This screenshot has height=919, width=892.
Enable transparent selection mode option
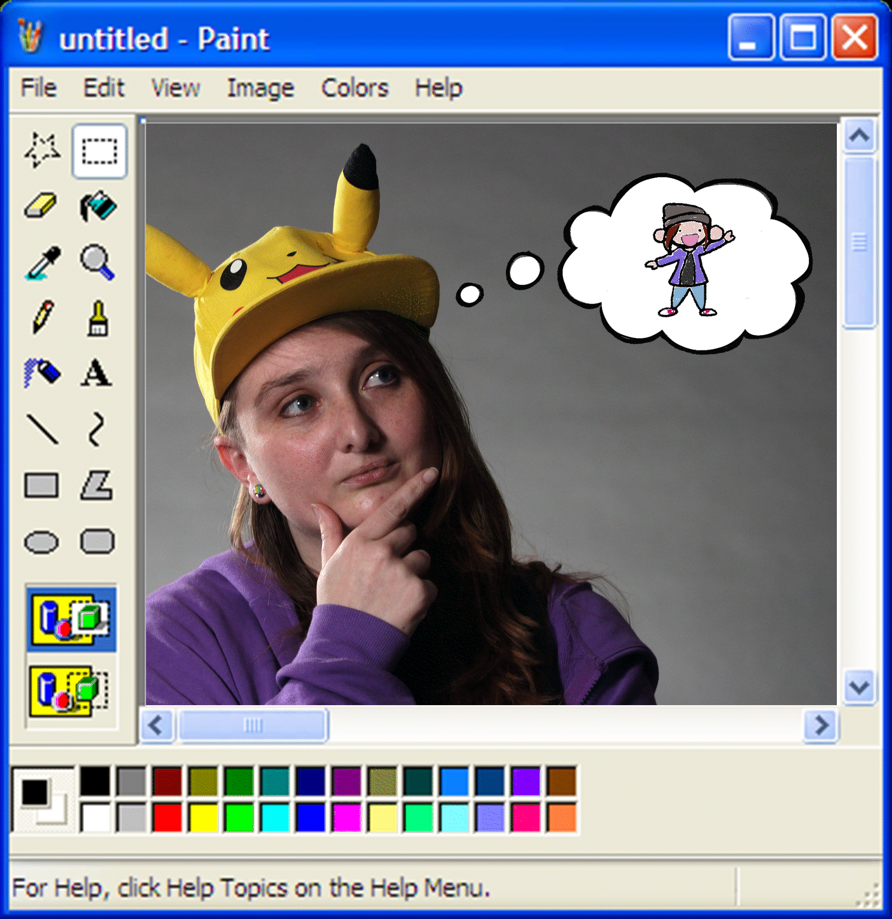click(71, 691)
